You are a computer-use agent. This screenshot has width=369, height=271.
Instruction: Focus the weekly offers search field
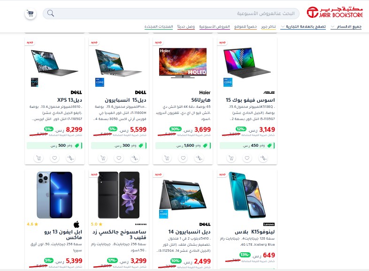(171, 14)
